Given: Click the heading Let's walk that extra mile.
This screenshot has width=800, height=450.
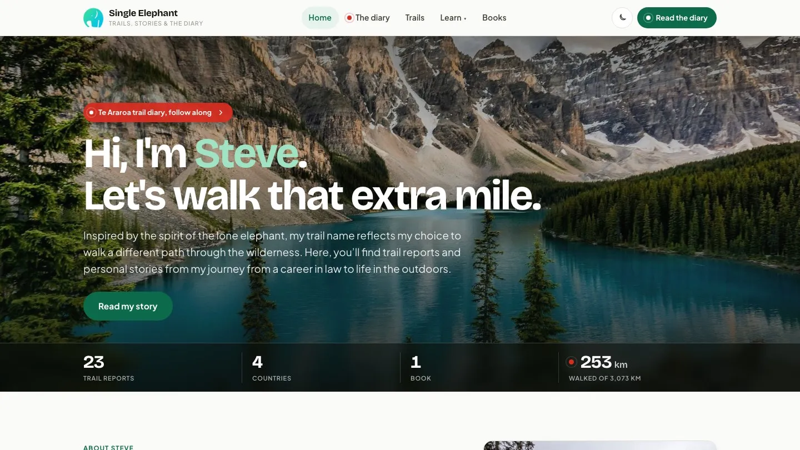Looking at the screenshot, I should coord(312,195).
